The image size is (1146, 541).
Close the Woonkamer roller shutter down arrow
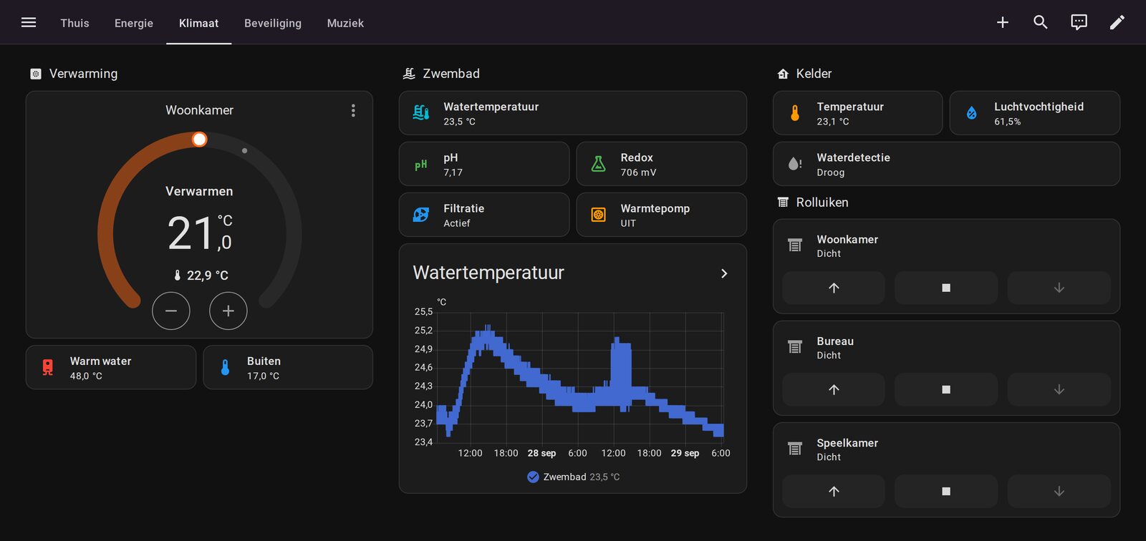click(x=1059, y=288)
